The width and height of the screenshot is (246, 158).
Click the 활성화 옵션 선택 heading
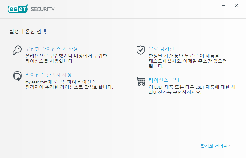(x=28, y=31)
